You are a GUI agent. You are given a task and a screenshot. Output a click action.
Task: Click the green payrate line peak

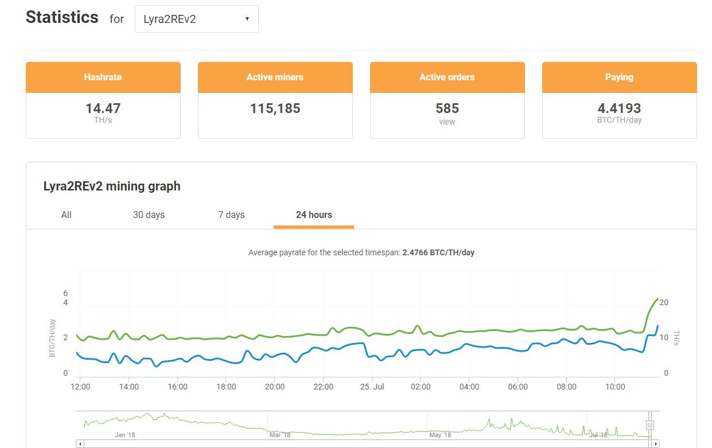pos(657,299)
